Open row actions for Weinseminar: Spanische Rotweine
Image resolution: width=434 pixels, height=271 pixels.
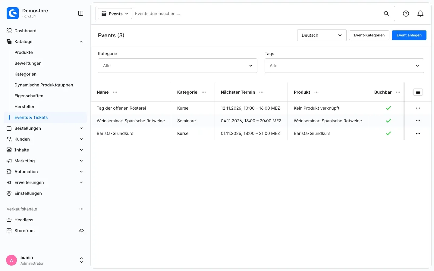[418, 121]
